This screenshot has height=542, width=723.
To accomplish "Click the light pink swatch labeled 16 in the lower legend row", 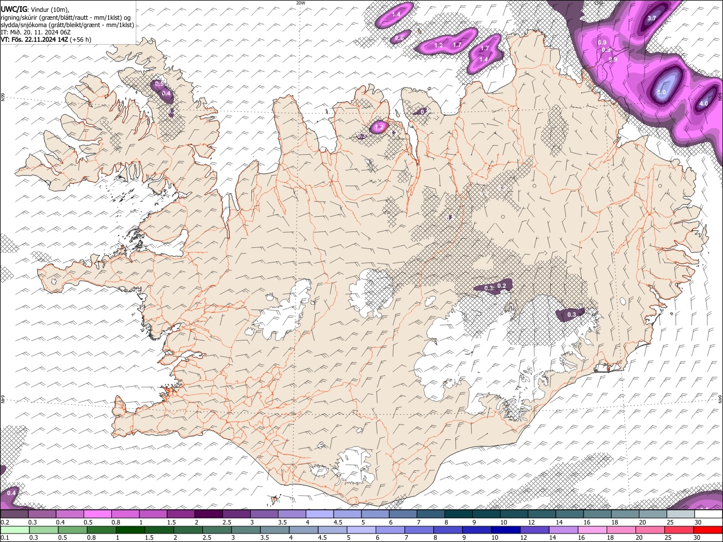I will click(x=593, y=530).
